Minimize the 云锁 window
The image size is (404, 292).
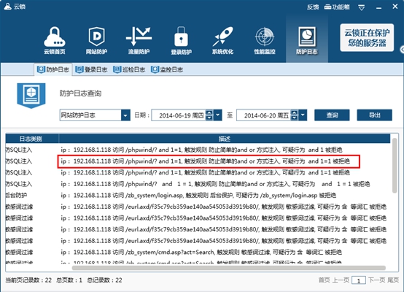click(x=378, y=8)
